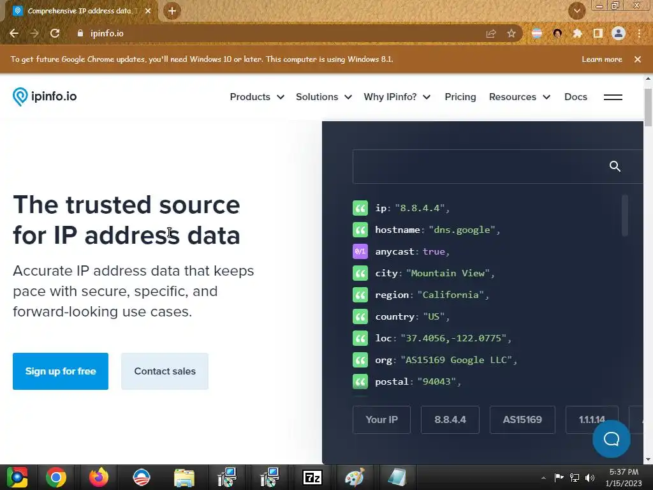Image resolution: width=653 pixels, height=490 pixels.
Task: Click the "Mountain View" city value
Action: (x=448, y=273)
